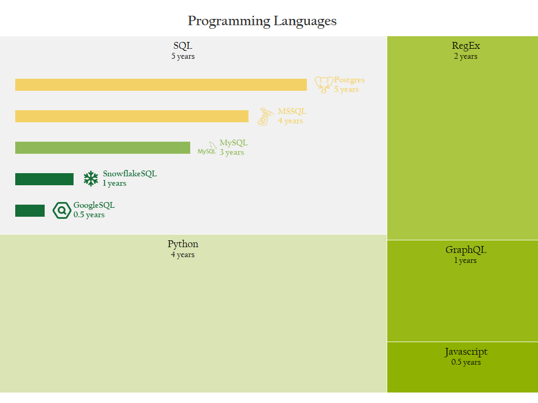The width and height of the screenshot is (538, 403).
Task: Click the MySQL dolphin logo icon
Action: pyautogui.click(x=207, y=148)
